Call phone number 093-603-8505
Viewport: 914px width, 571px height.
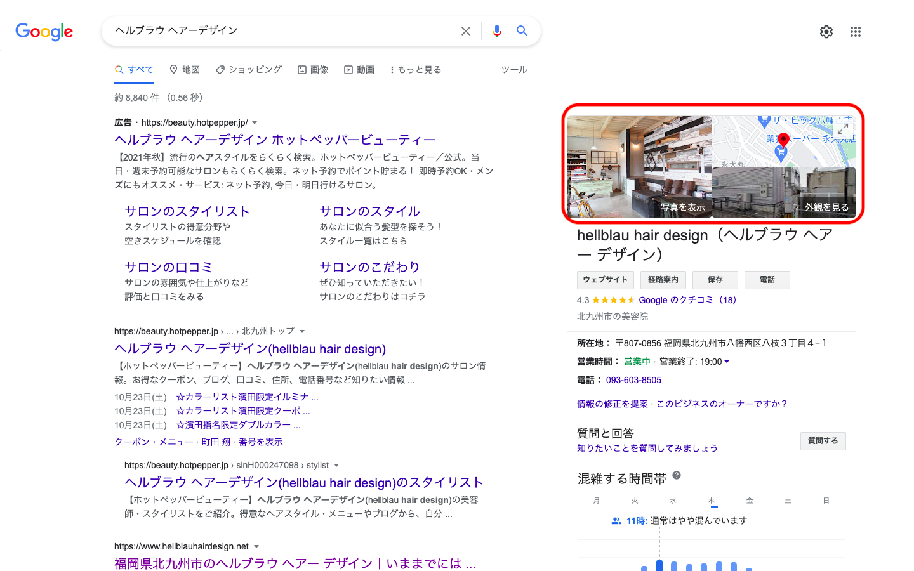[633, 380]
